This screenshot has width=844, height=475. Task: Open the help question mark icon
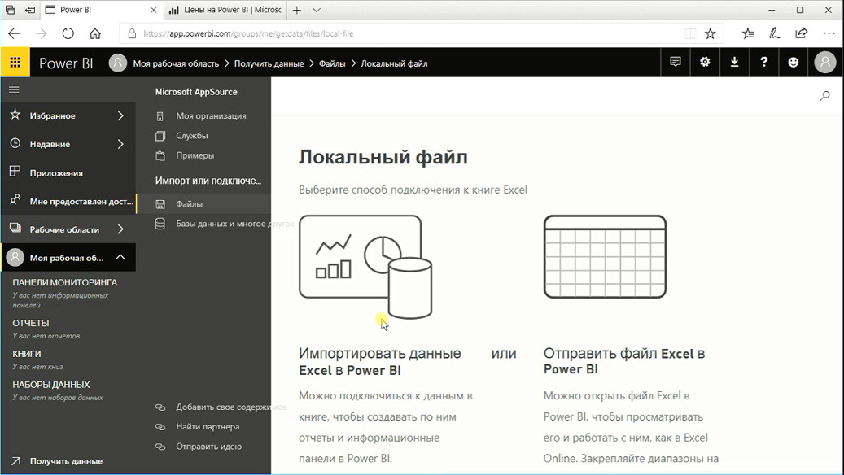(x=763, y=63)
